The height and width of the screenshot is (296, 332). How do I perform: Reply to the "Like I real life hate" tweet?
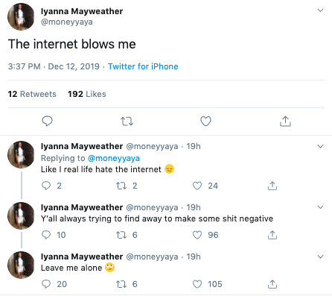coord(46,186)
